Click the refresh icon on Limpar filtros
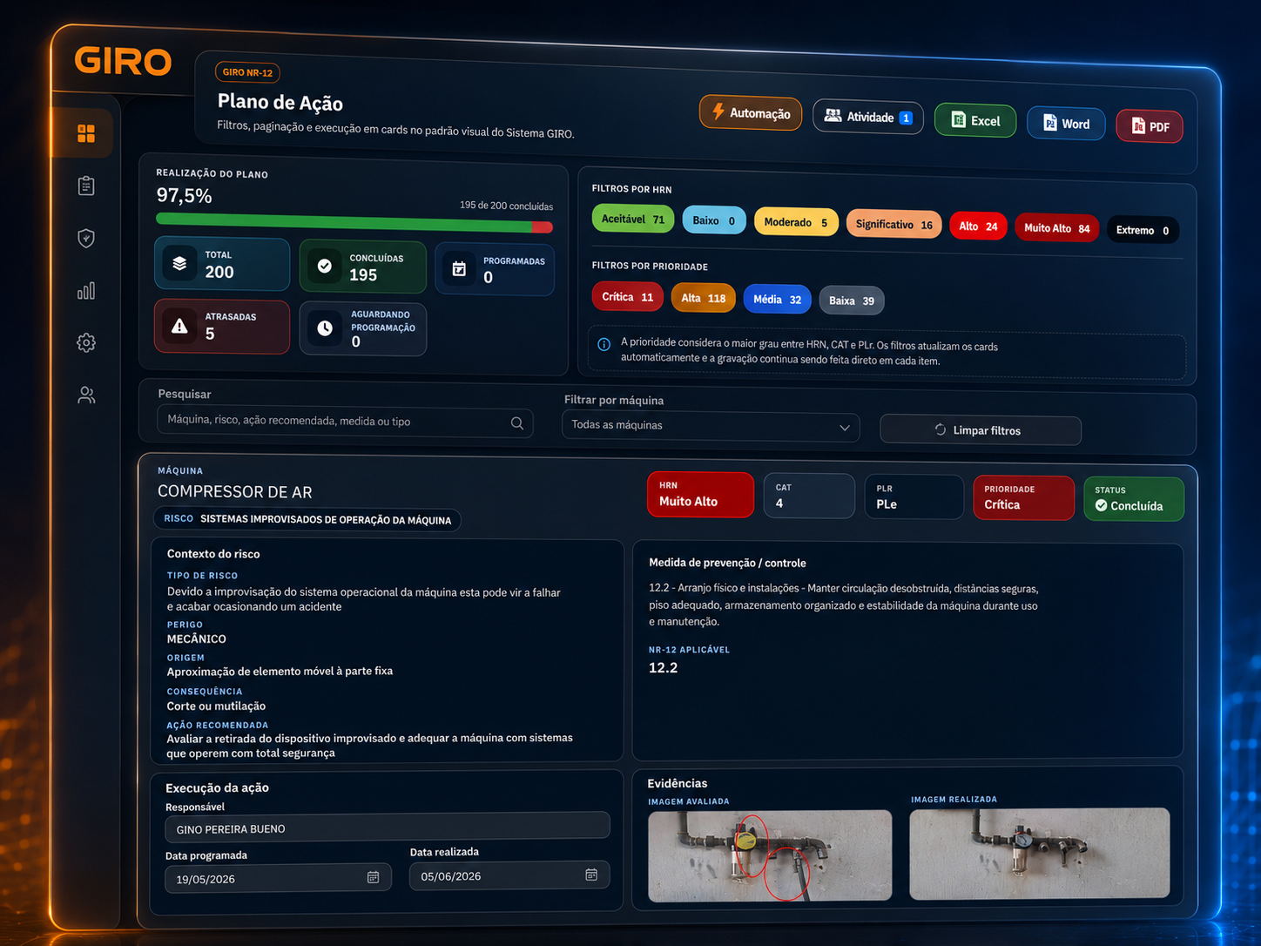The image size is (1261, 946). coord(941,429)
